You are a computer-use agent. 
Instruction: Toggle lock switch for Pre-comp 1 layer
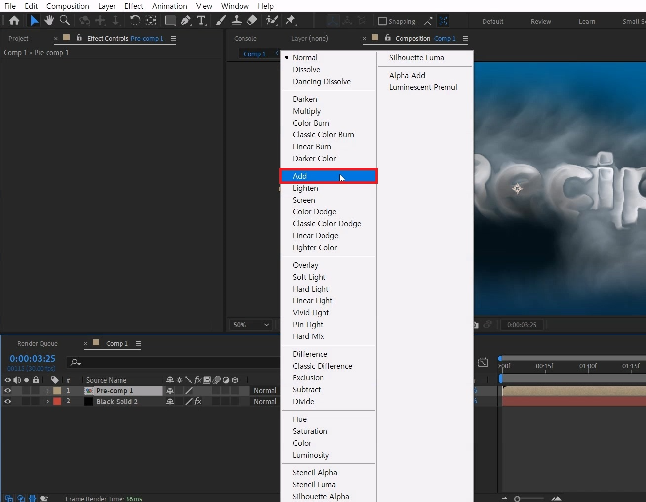[x=36, y=390]
